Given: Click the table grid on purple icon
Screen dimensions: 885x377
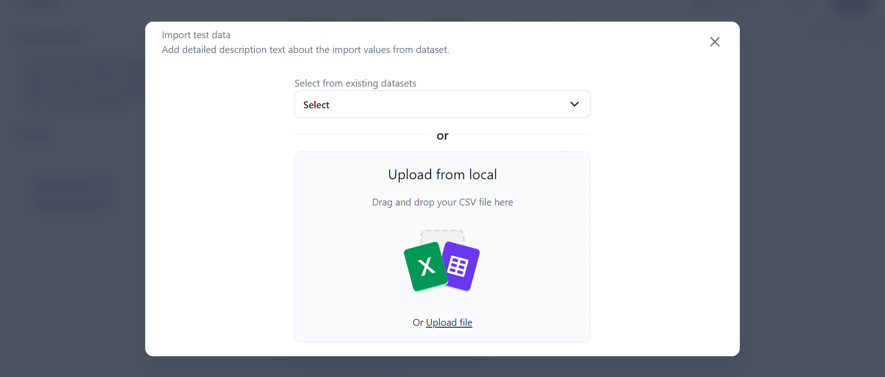Looking at the screenshot, I should pyautogui.click(x=458, y=266).
